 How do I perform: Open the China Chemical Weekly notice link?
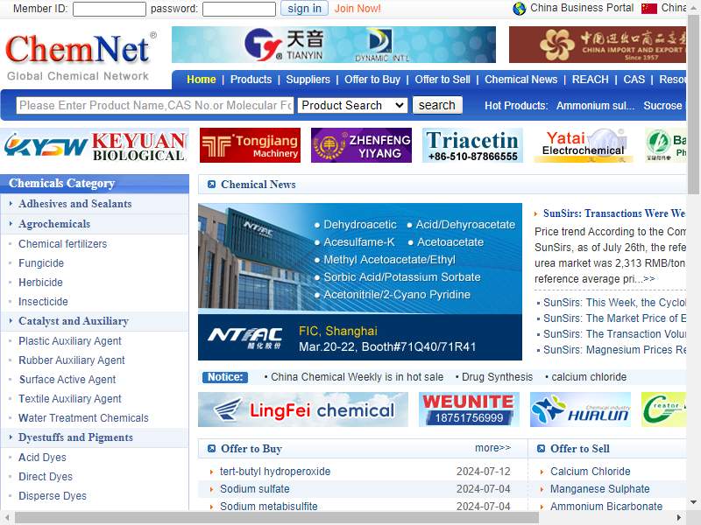358,377
